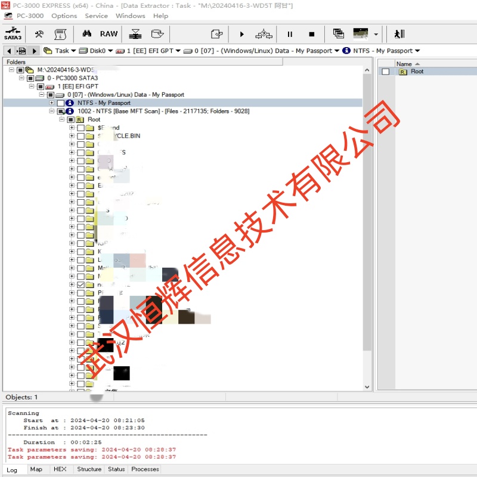Navigate forward with right arrow

coord(35,51)
